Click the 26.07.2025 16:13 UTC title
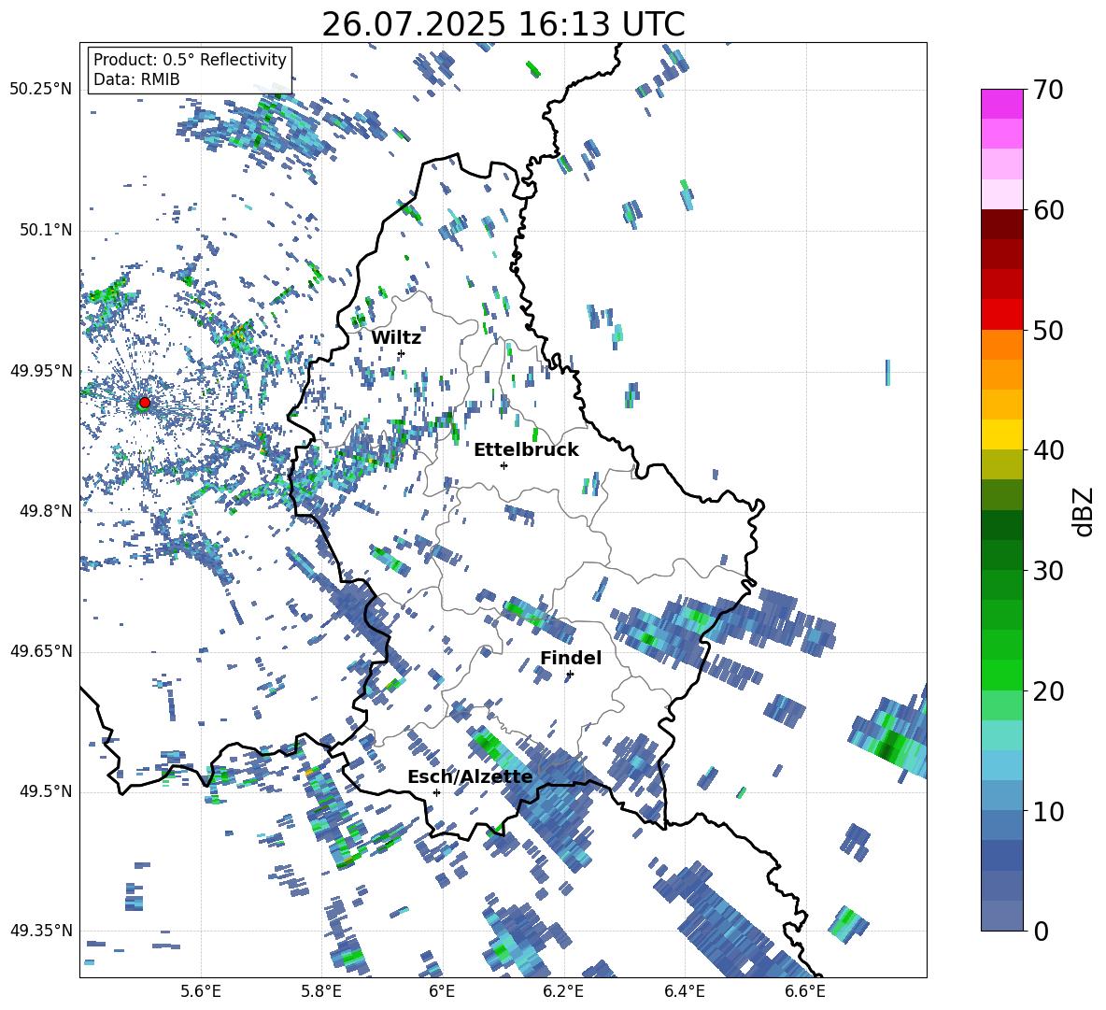1106x1010 pixels. (503, 24)
